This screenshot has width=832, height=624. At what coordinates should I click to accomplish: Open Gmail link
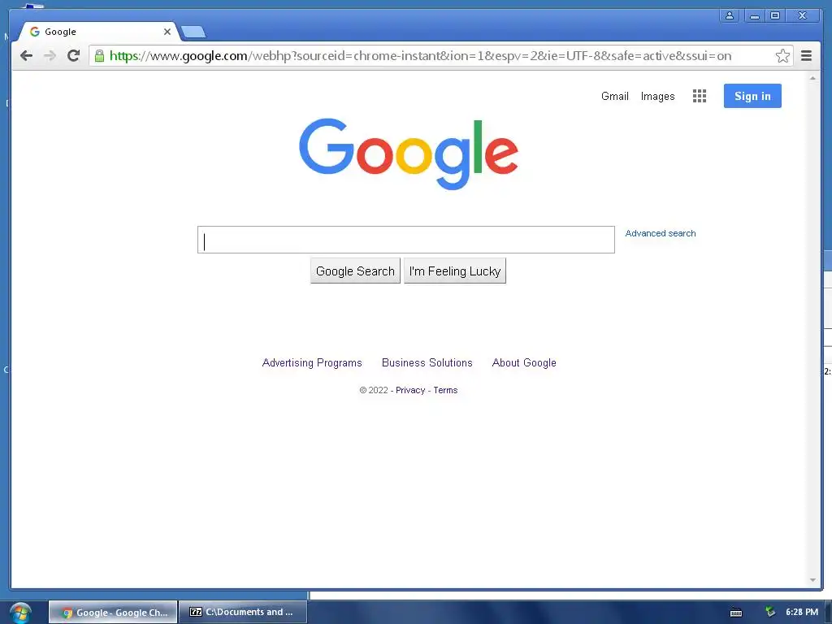point(614,96)
